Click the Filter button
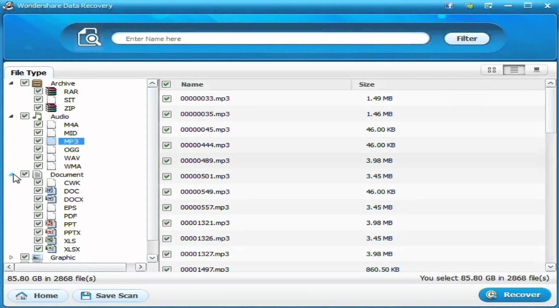Image resolution: width=559 pixels, height=308 pixels. [467, 39]
